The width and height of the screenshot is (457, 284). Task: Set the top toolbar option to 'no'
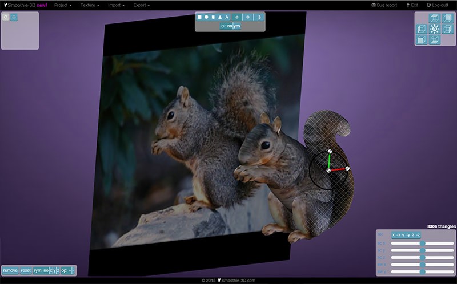coord(229,26)
